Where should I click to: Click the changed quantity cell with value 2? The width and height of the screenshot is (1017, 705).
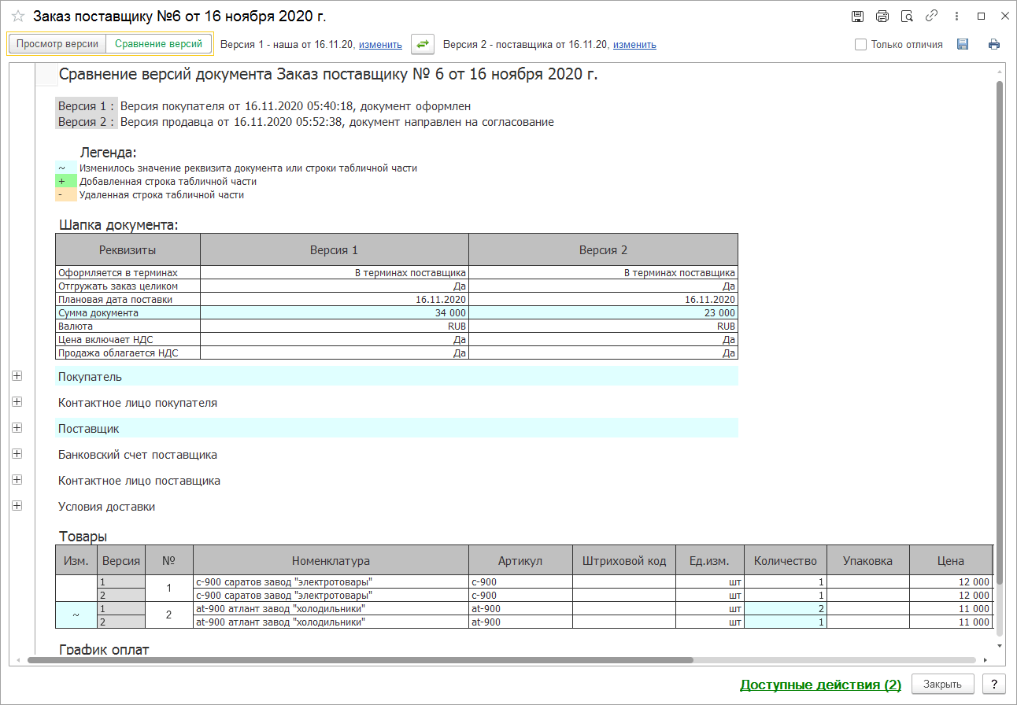(785, 608)
